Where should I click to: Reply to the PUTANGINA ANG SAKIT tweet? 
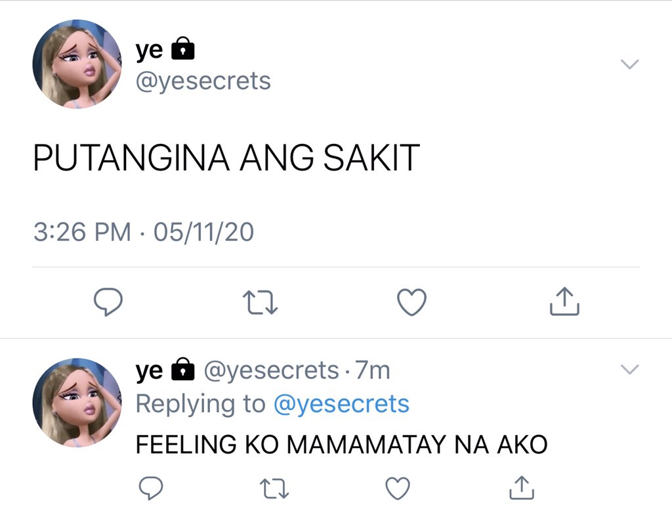pos(108,302)
